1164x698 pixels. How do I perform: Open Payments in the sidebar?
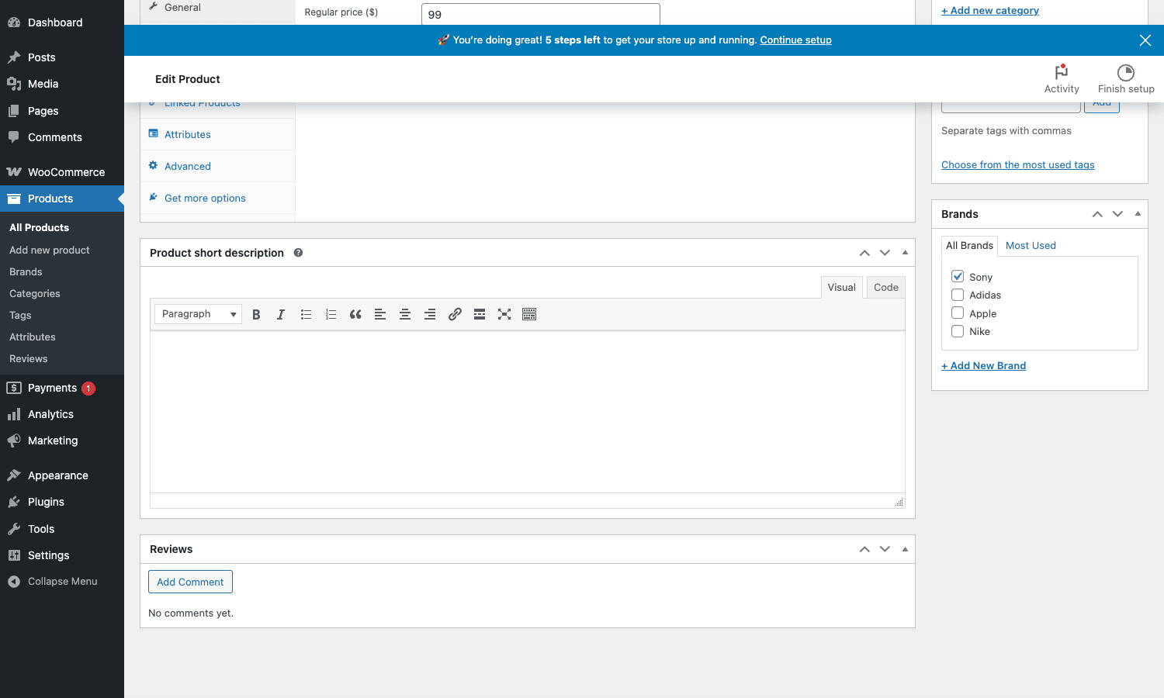[x=62, y=388]
